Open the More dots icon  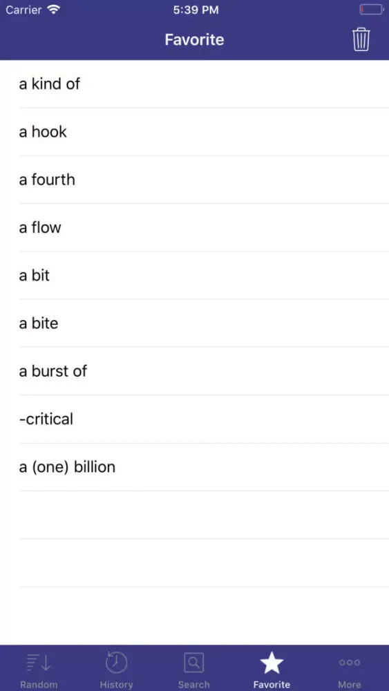(350, 663)
